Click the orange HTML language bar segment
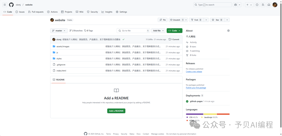Screen dimensions: 282x136 [x=223, y=114]
